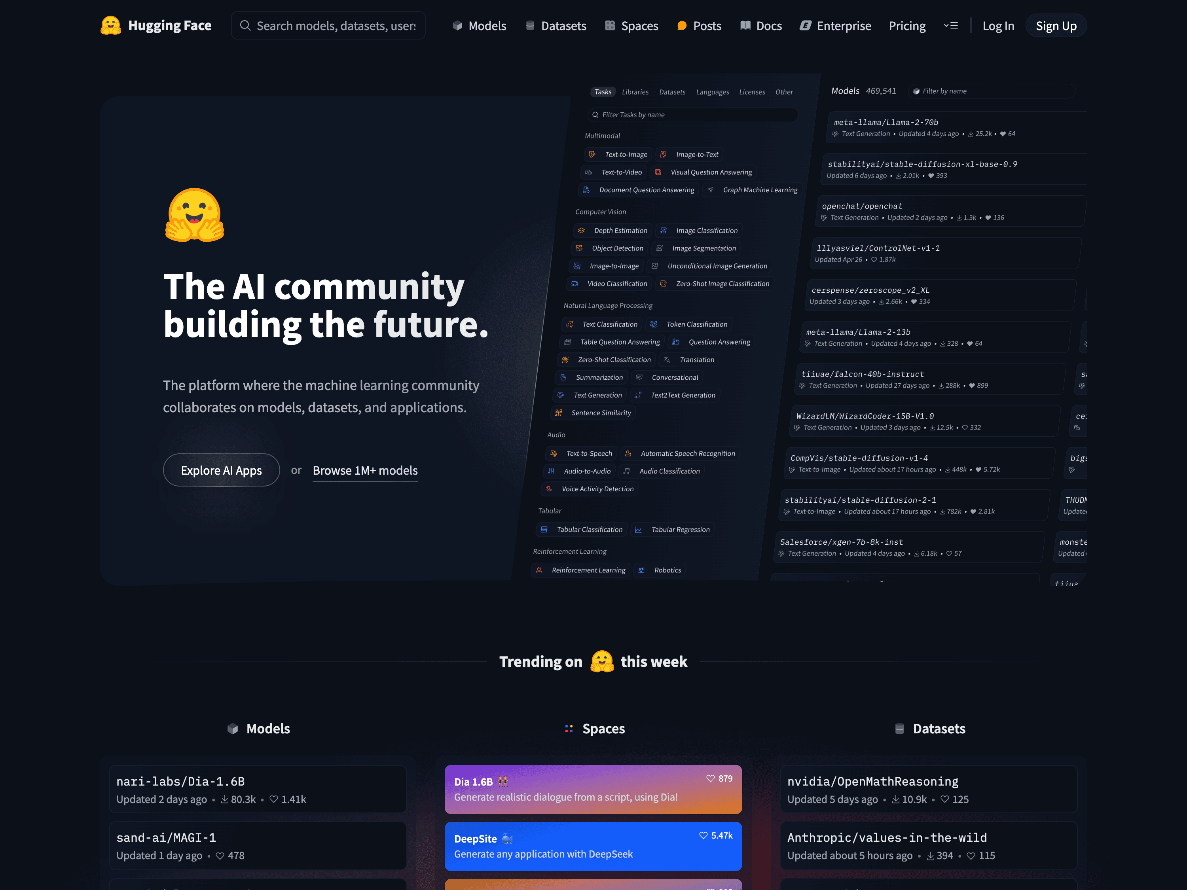Click the Filter Tasks by name field

[x=692, y=115]
